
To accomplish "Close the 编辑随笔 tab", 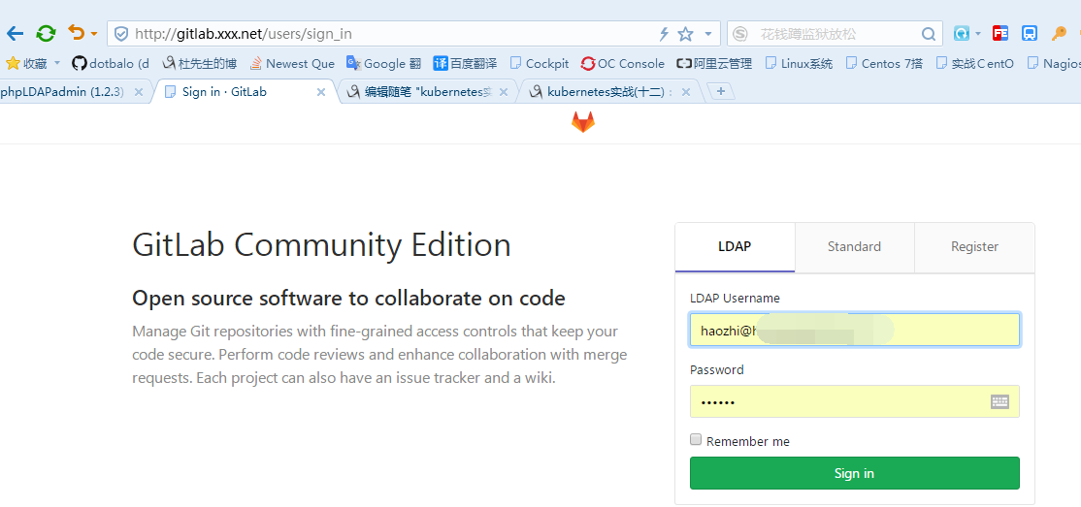I will 504,92.
